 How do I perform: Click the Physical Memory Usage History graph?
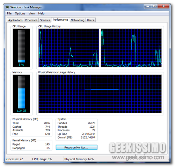[x=100, y=94]
